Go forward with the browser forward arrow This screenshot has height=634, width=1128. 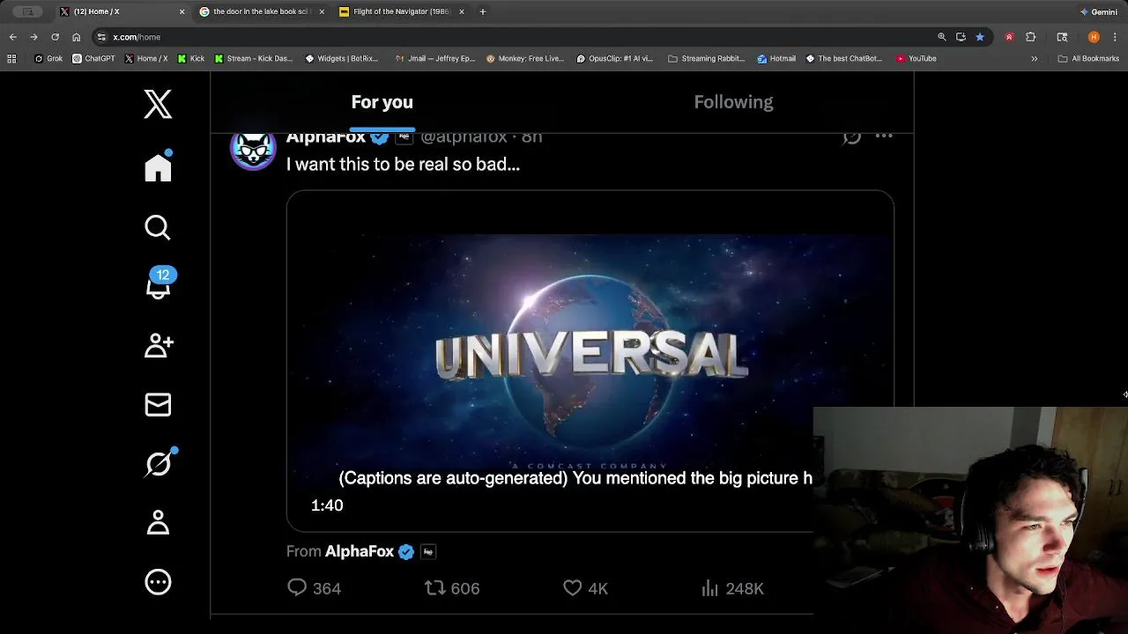(33, 37)
